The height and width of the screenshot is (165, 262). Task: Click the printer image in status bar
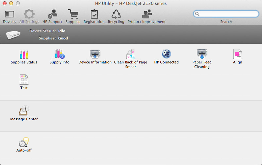13,35
